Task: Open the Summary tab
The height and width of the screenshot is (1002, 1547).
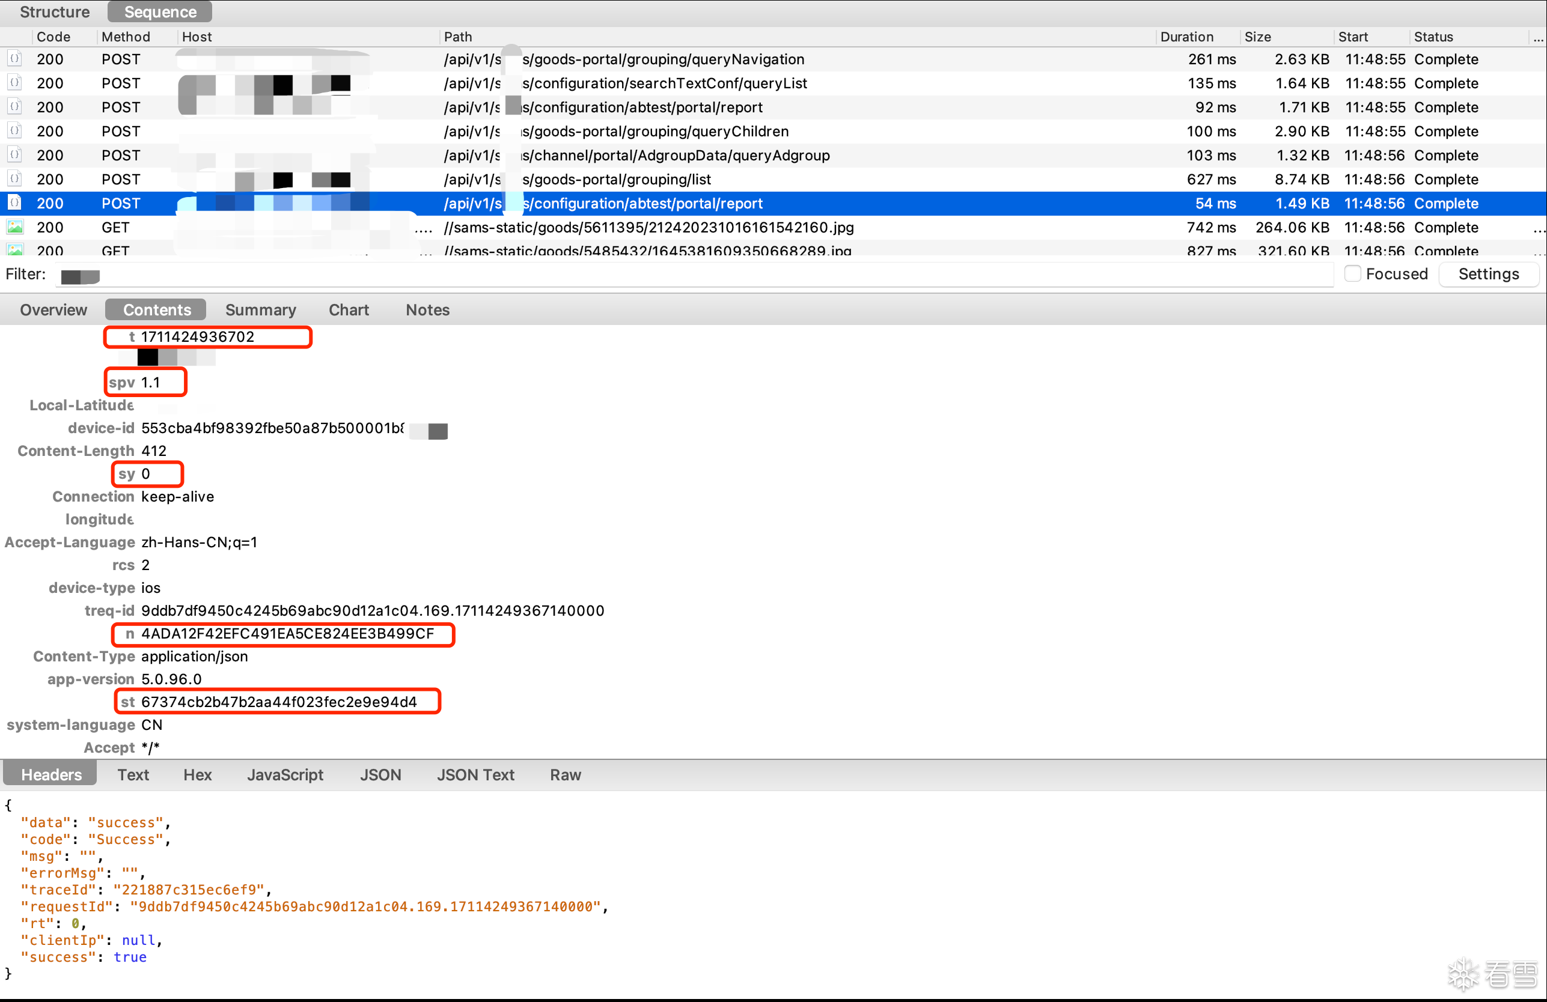Action: point(261,310)
